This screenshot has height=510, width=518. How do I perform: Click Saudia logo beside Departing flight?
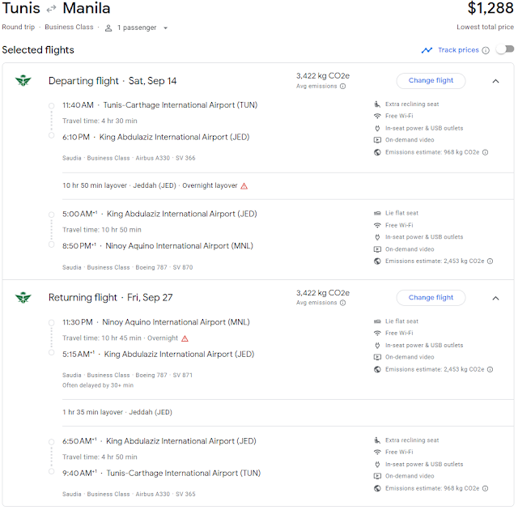(x=23, y=81)
